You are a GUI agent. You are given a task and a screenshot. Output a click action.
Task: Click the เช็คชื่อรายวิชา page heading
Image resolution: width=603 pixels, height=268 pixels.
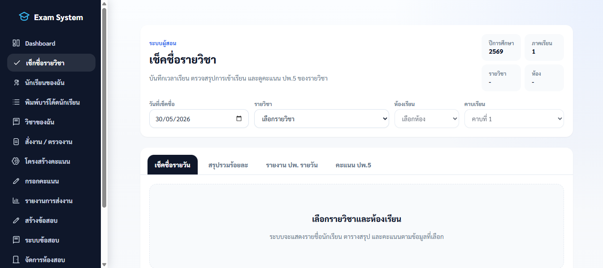[183, 60]
